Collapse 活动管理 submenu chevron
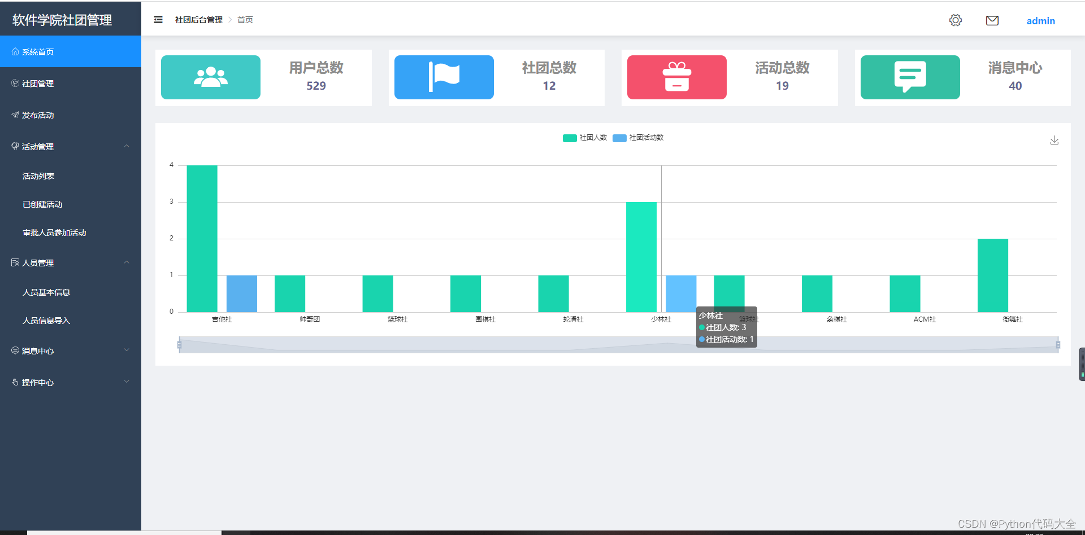This screenshot has width=1085, height=535. pos(127,146)
